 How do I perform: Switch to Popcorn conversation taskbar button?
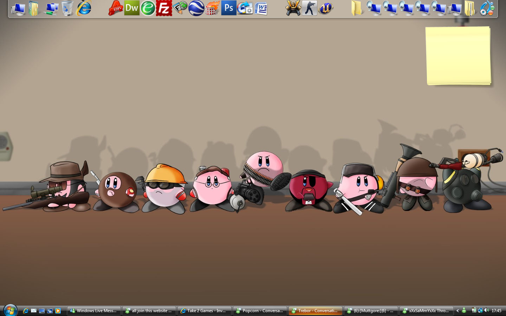[260, 311]
